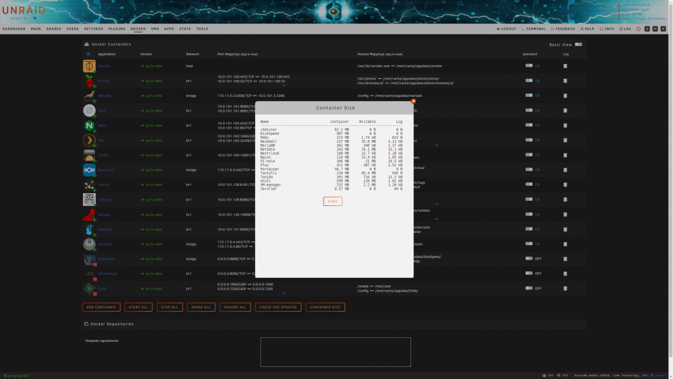Open the Terminal link
The height and width of the screenshot is (379, 673).
pyautogui.click(x=534, y=29)
